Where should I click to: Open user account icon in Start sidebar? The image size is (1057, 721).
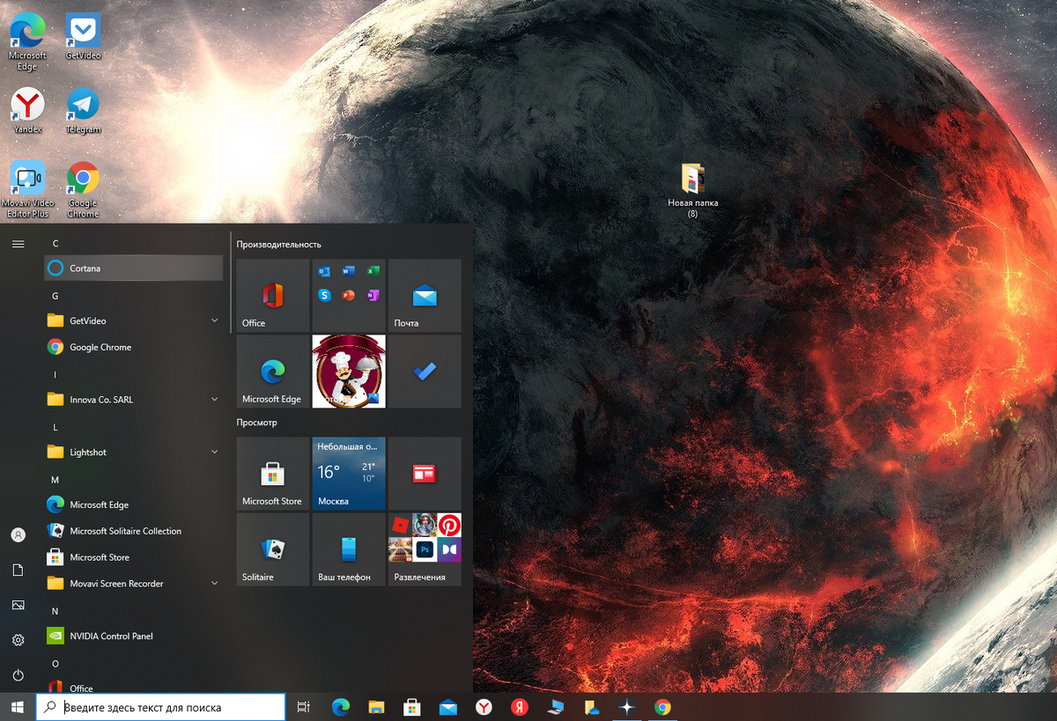(x=18, y=534)
